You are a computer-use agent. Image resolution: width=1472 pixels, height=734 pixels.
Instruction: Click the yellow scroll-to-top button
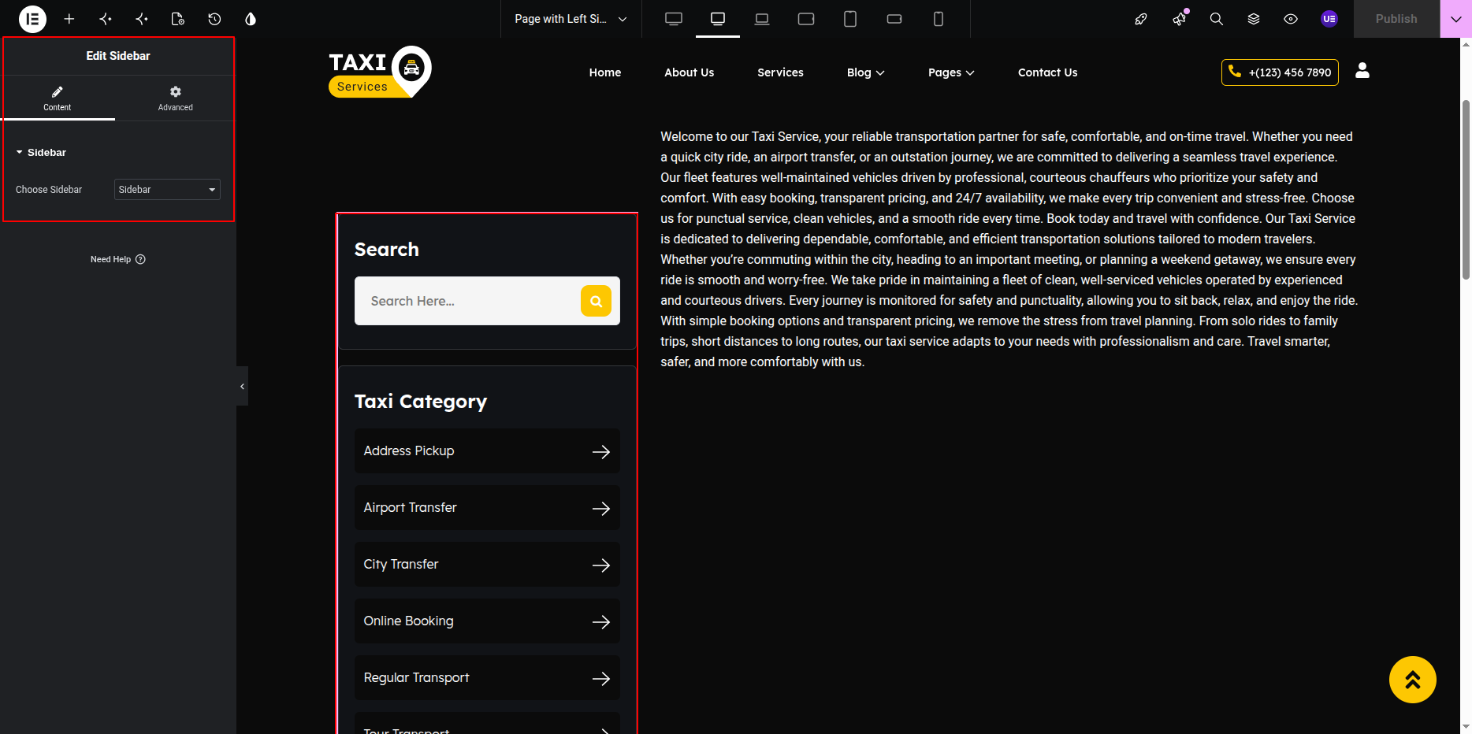point(1413,680)
